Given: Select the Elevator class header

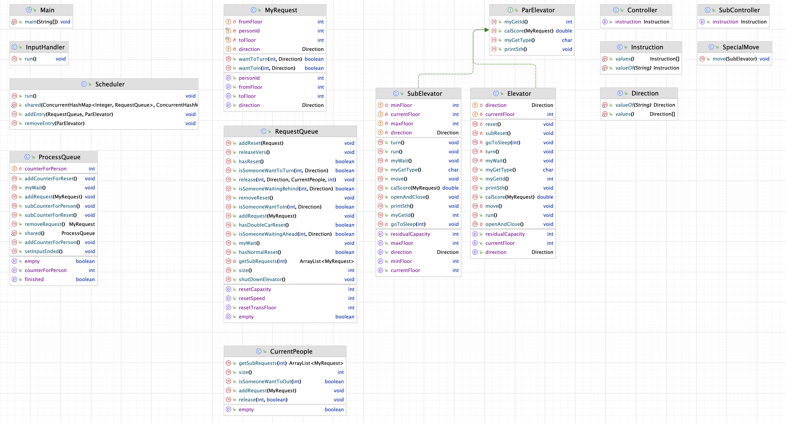Looking at the screenshot, I should pos(513,93).
